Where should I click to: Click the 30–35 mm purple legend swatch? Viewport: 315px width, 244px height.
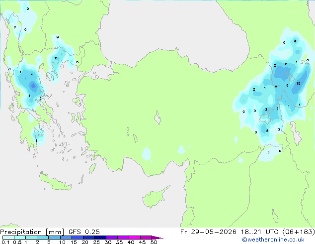[111, 238]
